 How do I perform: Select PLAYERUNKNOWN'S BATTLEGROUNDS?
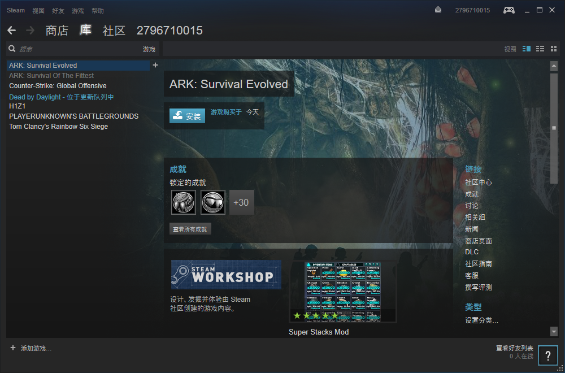coord(74,116)
